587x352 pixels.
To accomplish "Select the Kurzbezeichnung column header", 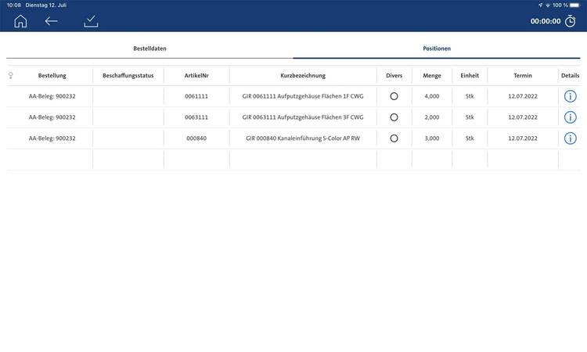I will [302, 76].
